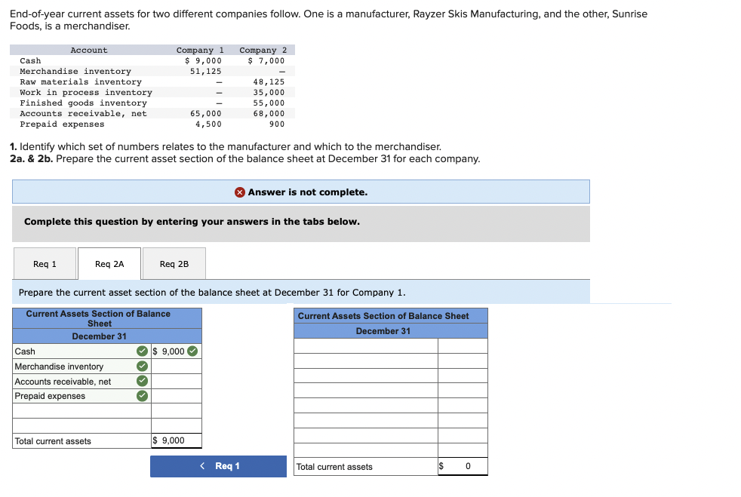This screenshot has width=741, height=497.
Task: Click the '$ 9,000' Total current assets cell
Action: (x=176, y=440)
